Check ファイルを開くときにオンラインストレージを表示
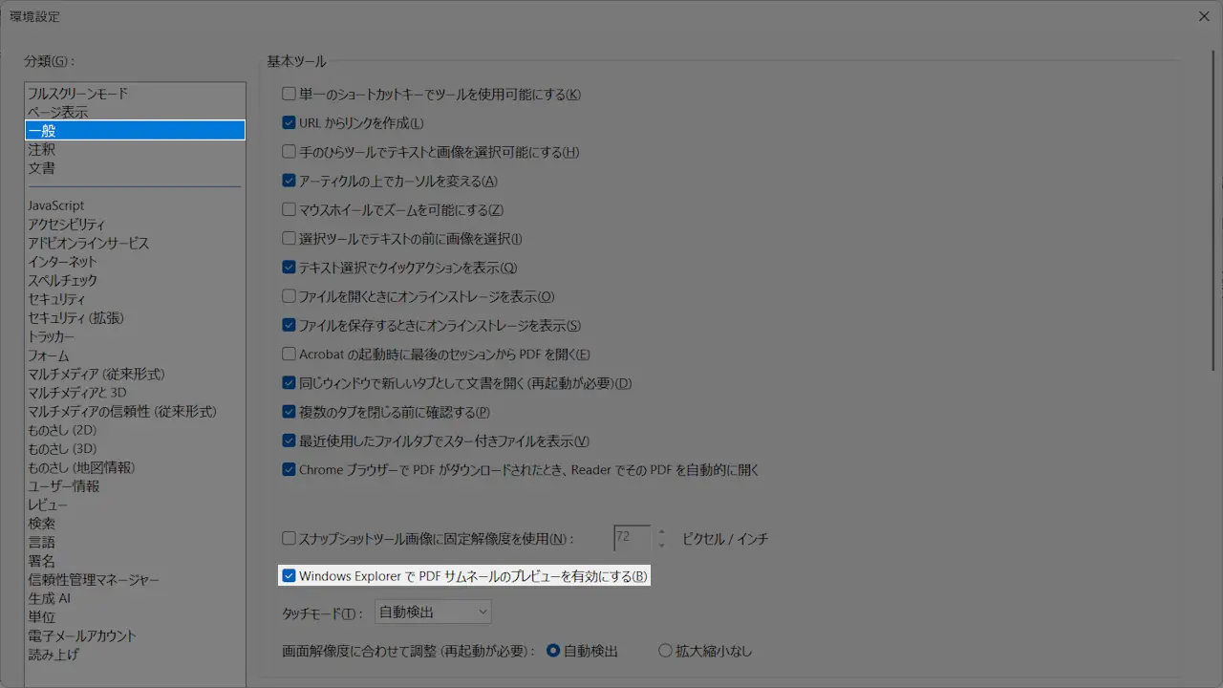Viewport: 1223px width, 688px height. point(290,296)
